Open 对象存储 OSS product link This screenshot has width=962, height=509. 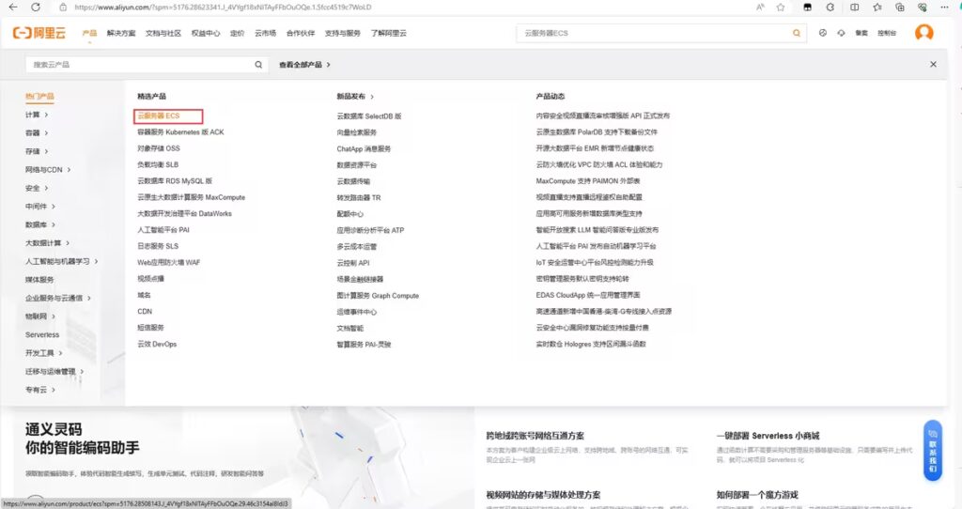158,148
